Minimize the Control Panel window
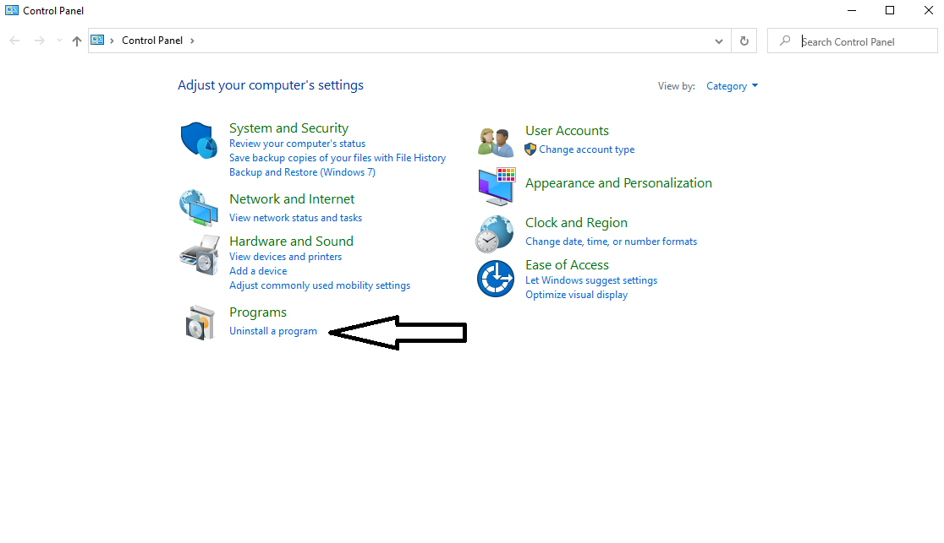Viewport: 944px width, 543px height. [852, 10]
